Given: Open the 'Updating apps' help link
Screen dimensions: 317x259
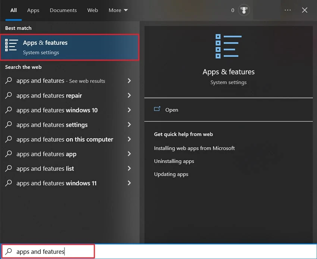Looking at the screenshot, I should (x=171, y=174).
